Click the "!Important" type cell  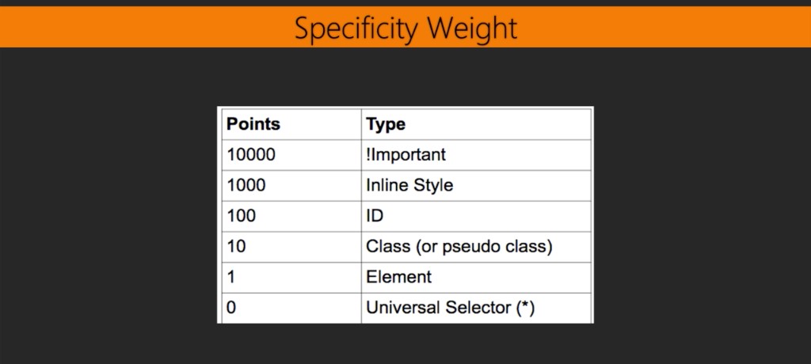coord(405,155)
